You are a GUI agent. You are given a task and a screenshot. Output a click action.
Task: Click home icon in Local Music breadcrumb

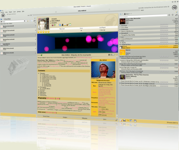(1, 19)
